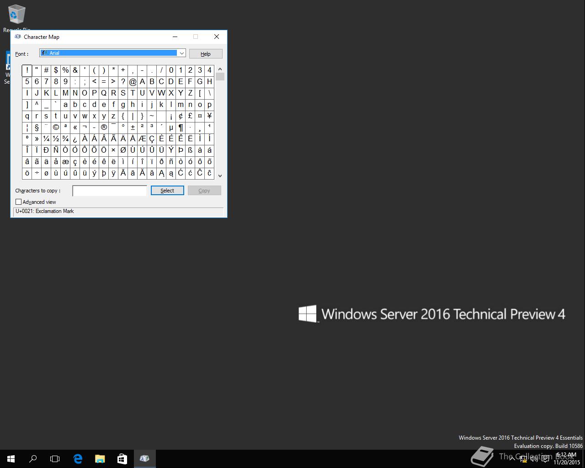Select the £ pound character
Screen dimensions: 585x468
coord(190,116)
